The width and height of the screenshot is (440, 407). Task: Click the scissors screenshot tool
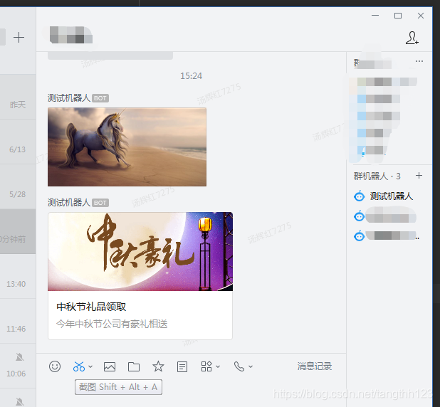[x=79, y=366]
